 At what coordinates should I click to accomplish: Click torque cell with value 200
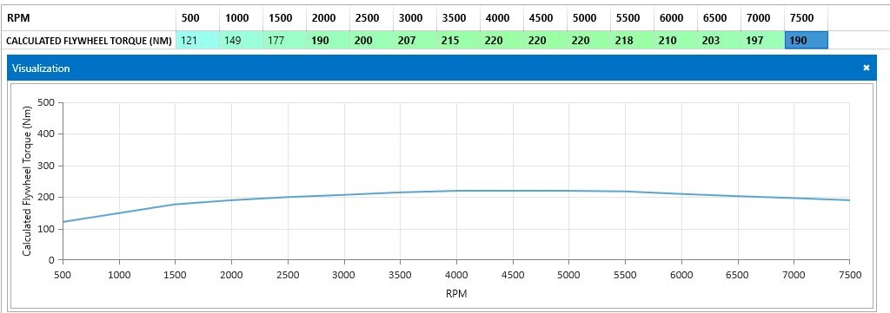[372, 40]
